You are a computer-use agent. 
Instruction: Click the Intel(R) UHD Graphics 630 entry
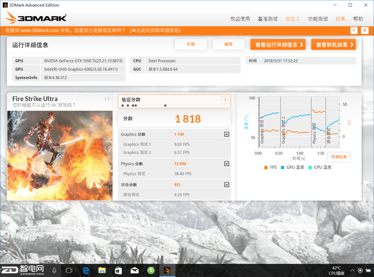pyautogui.click(x=83, y=69)
